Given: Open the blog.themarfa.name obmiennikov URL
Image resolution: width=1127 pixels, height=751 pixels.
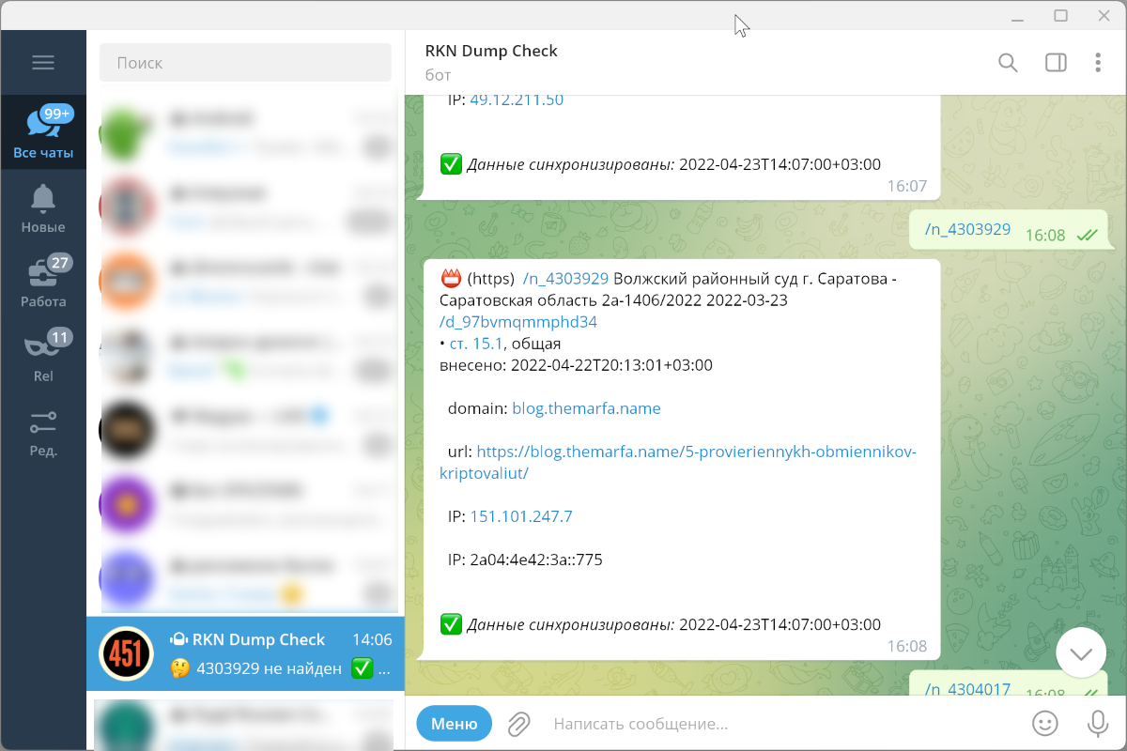Looking at the screenshot, I should click(x=678, y=463).
